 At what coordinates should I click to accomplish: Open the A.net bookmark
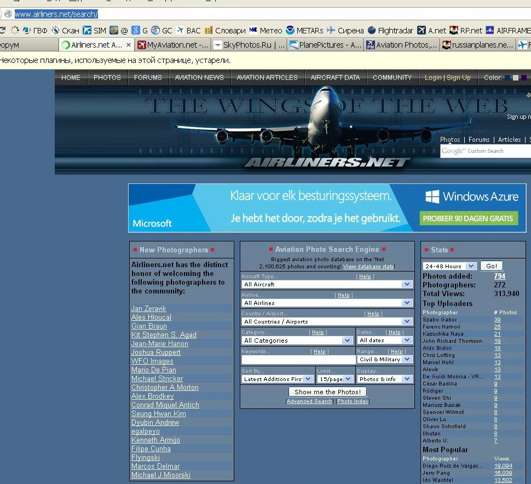[x=431, y=31]
